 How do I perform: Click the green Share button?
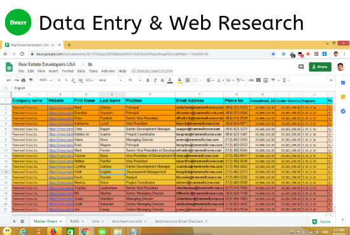320,67
